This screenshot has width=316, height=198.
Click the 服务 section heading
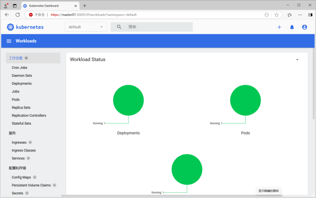12,133
